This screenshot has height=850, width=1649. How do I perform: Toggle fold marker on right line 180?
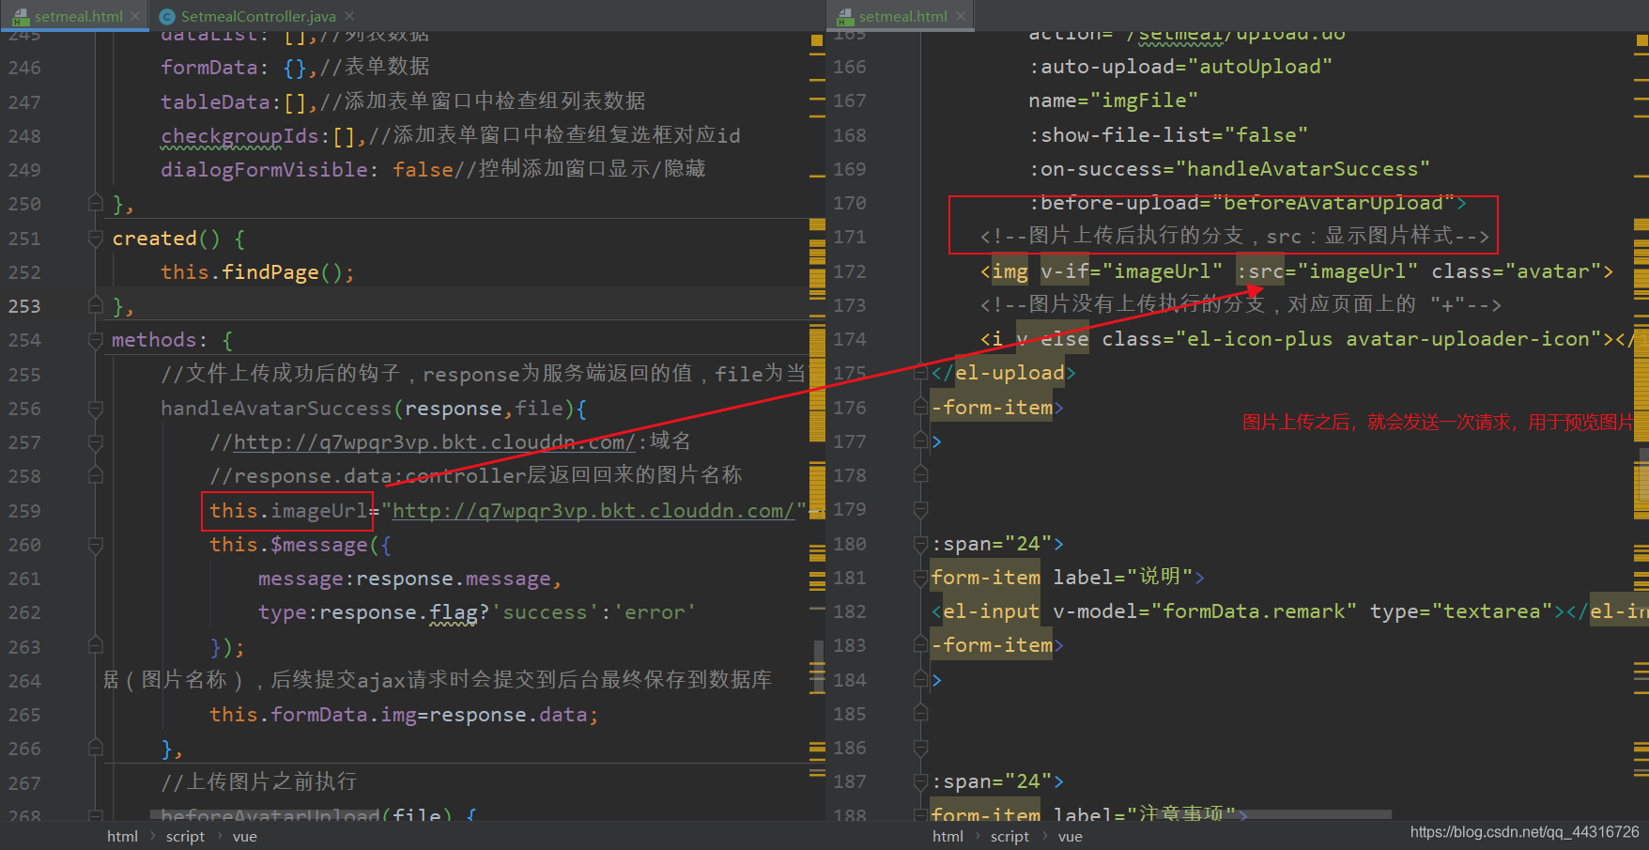tap(920, 544)
